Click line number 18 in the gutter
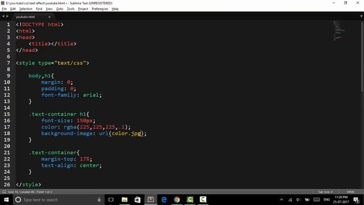Image resolution: width=364 pixels, height=205 pixels. point(7,133)
